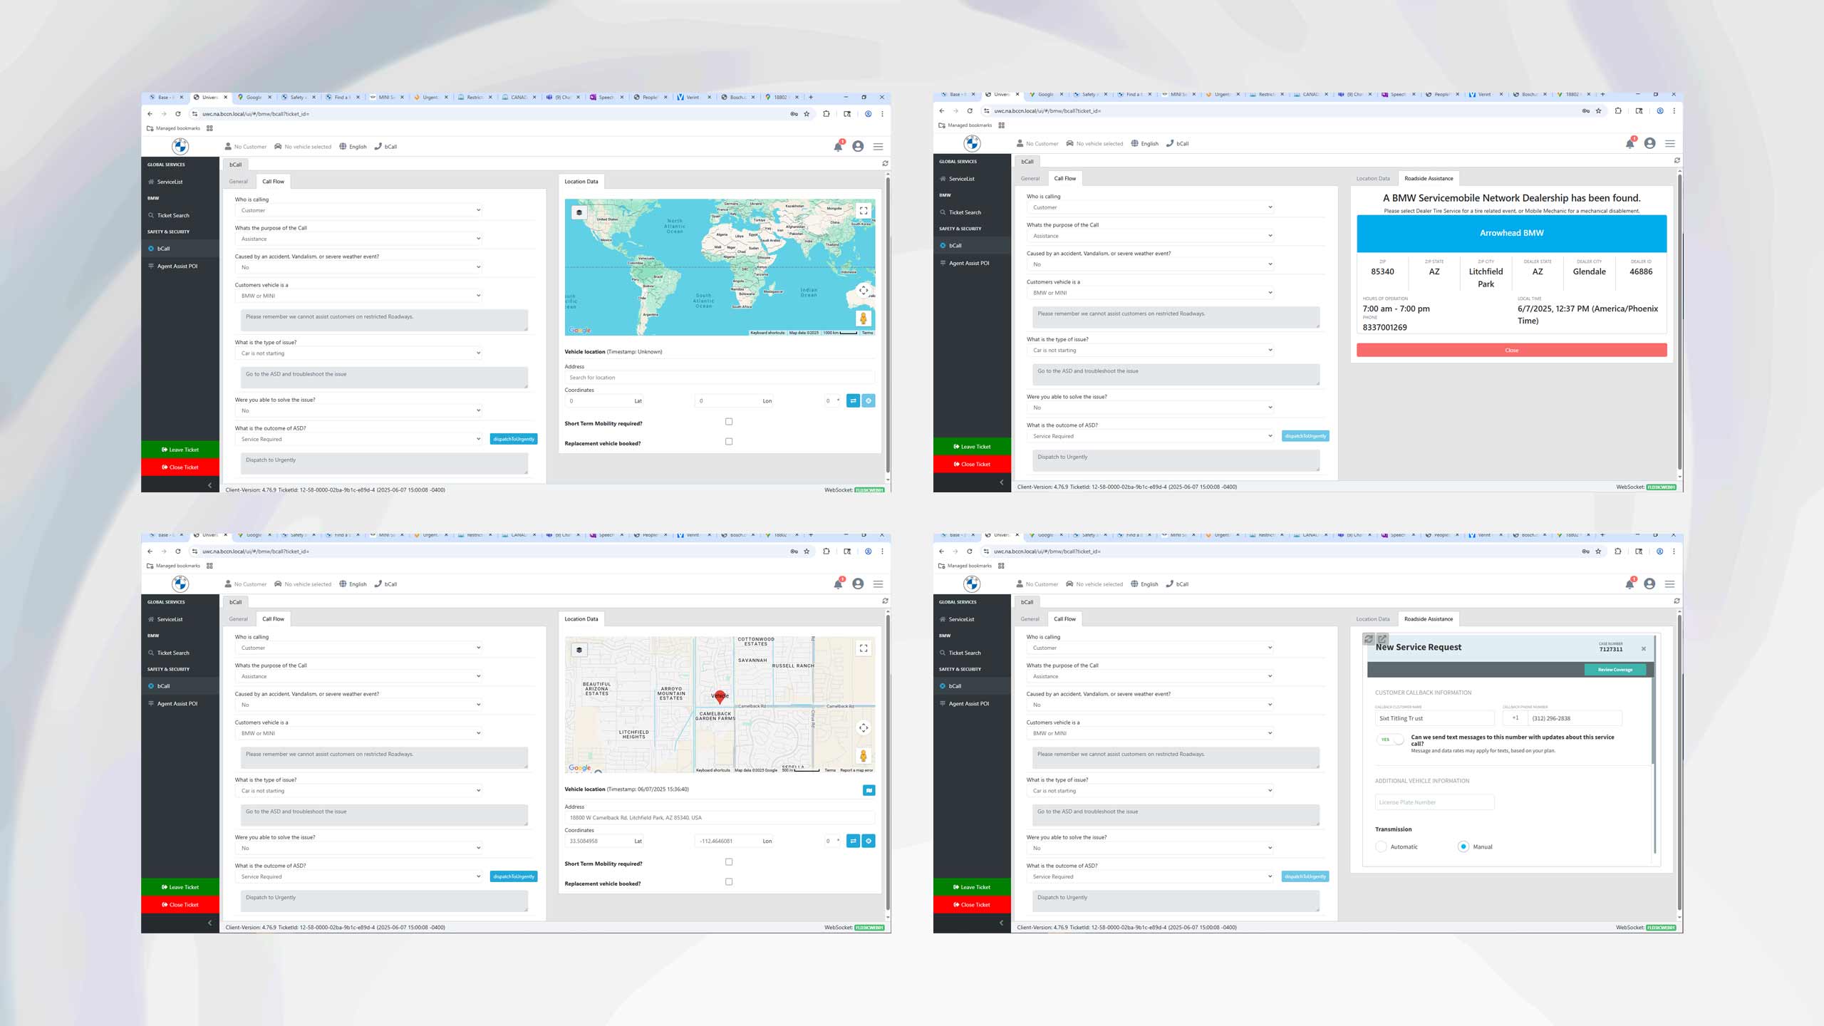Click the camera-control compass on the Litchfield Park map
This screenshot has height=1026, width=1824.
click(x=863, y=727)
